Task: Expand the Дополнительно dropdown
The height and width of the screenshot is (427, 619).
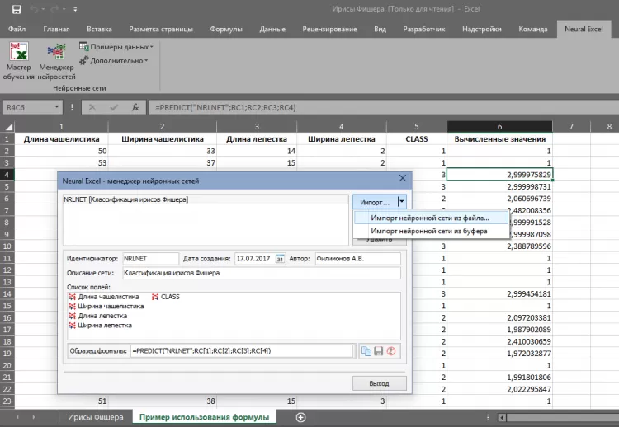Action: [x=116, y=60]
